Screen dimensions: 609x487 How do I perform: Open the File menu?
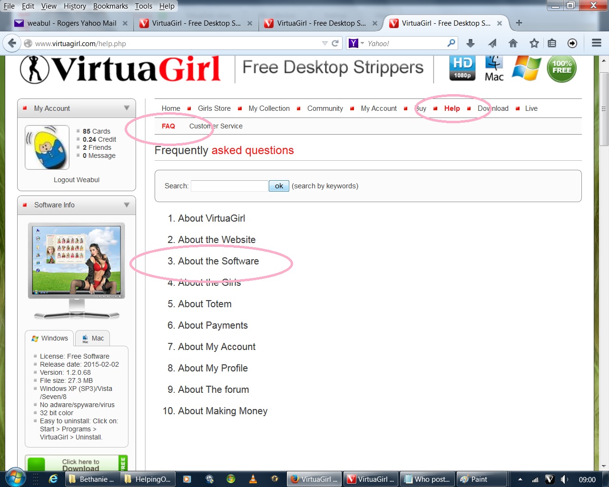pyautogui.click(x=9, y=6)
